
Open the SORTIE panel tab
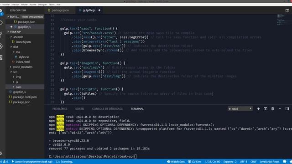pos(79,109)
